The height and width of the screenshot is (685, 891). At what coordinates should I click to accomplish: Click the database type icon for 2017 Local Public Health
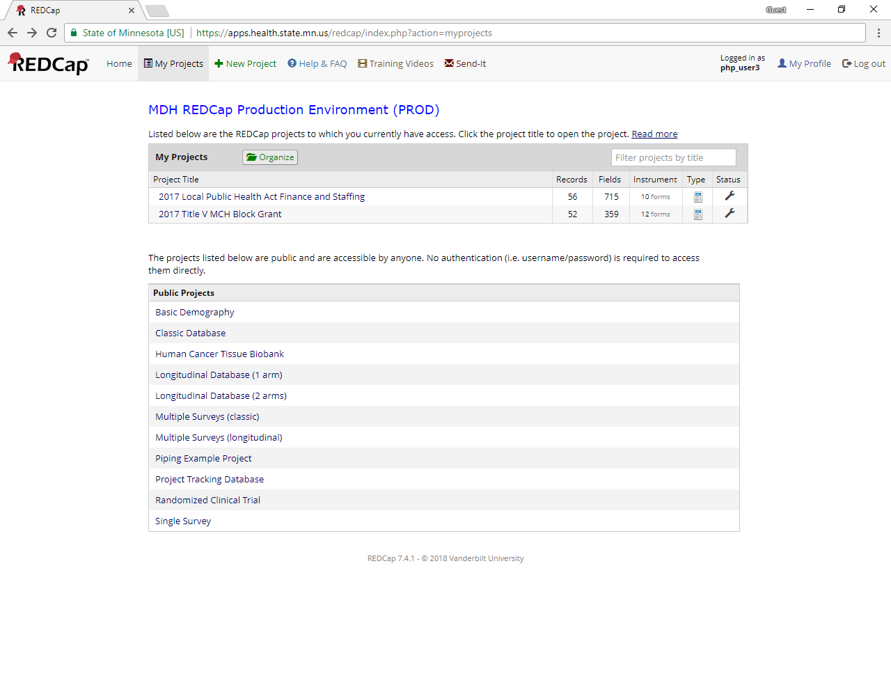click(697, 197)
